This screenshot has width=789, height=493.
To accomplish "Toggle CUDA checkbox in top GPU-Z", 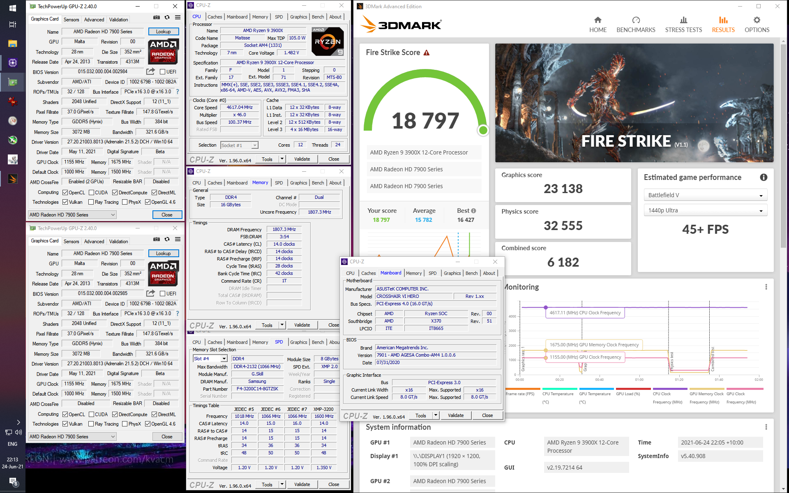I will (x=91, y=192).
